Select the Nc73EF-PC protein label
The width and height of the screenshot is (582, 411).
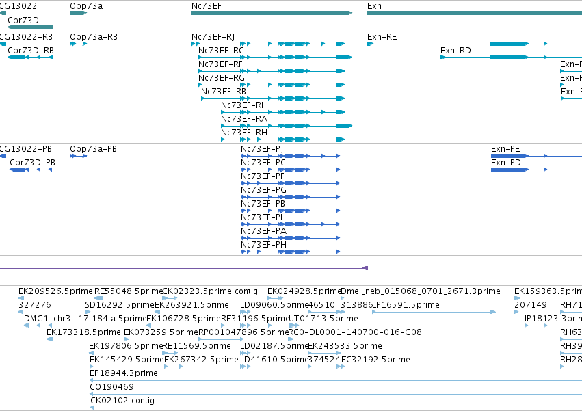click(x=263, y=163)
